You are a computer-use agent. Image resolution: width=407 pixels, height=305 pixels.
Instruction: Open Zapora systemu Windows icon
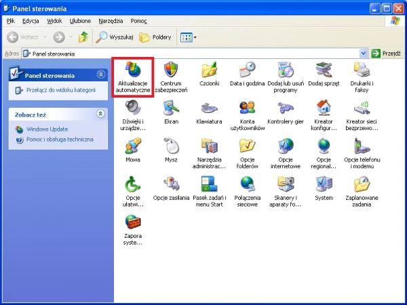(133, 230)
